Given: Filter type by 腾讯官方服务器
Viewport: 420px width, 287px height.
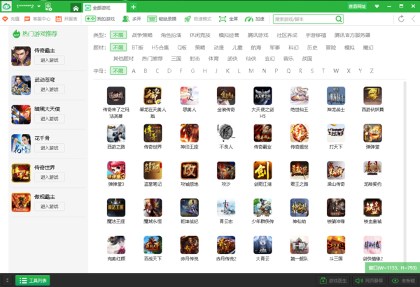Looking at the screenshot, I should (x=352, y=35).
